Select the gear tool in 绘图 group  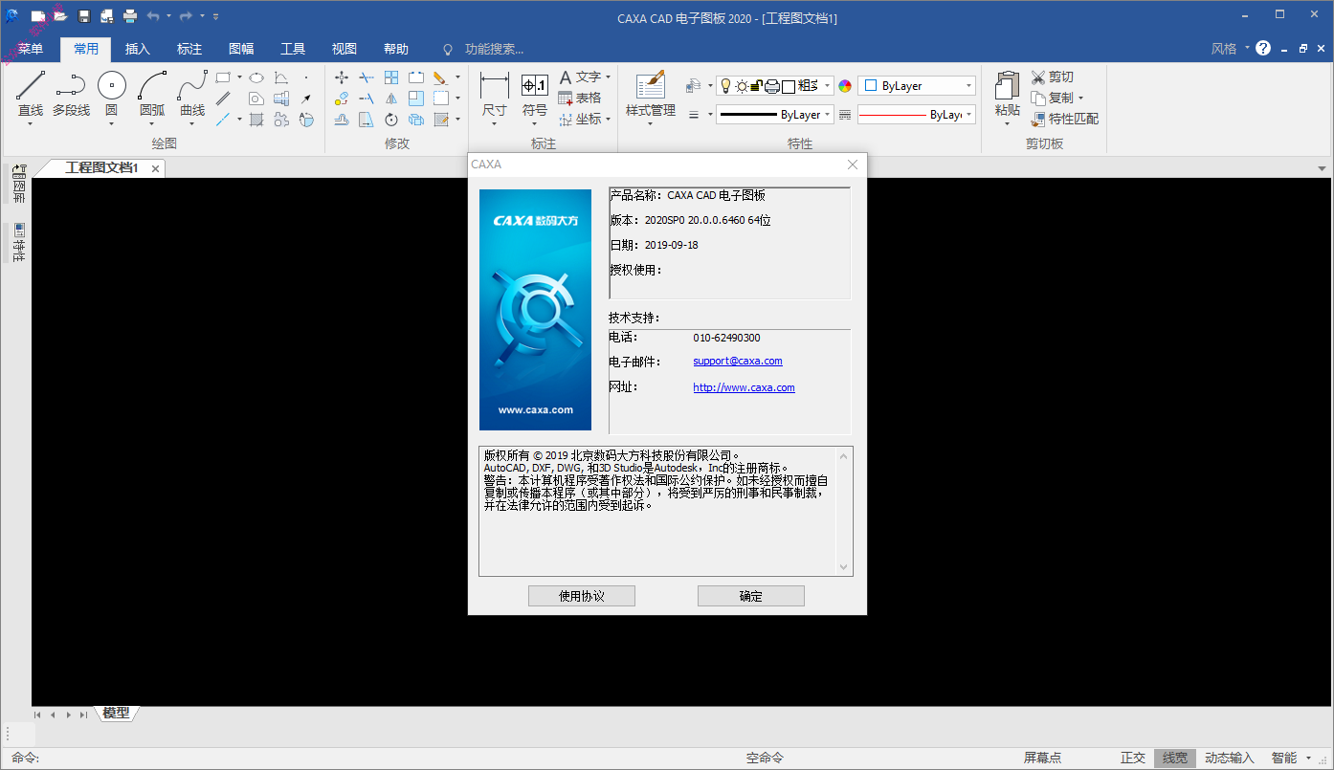point(281,120)
